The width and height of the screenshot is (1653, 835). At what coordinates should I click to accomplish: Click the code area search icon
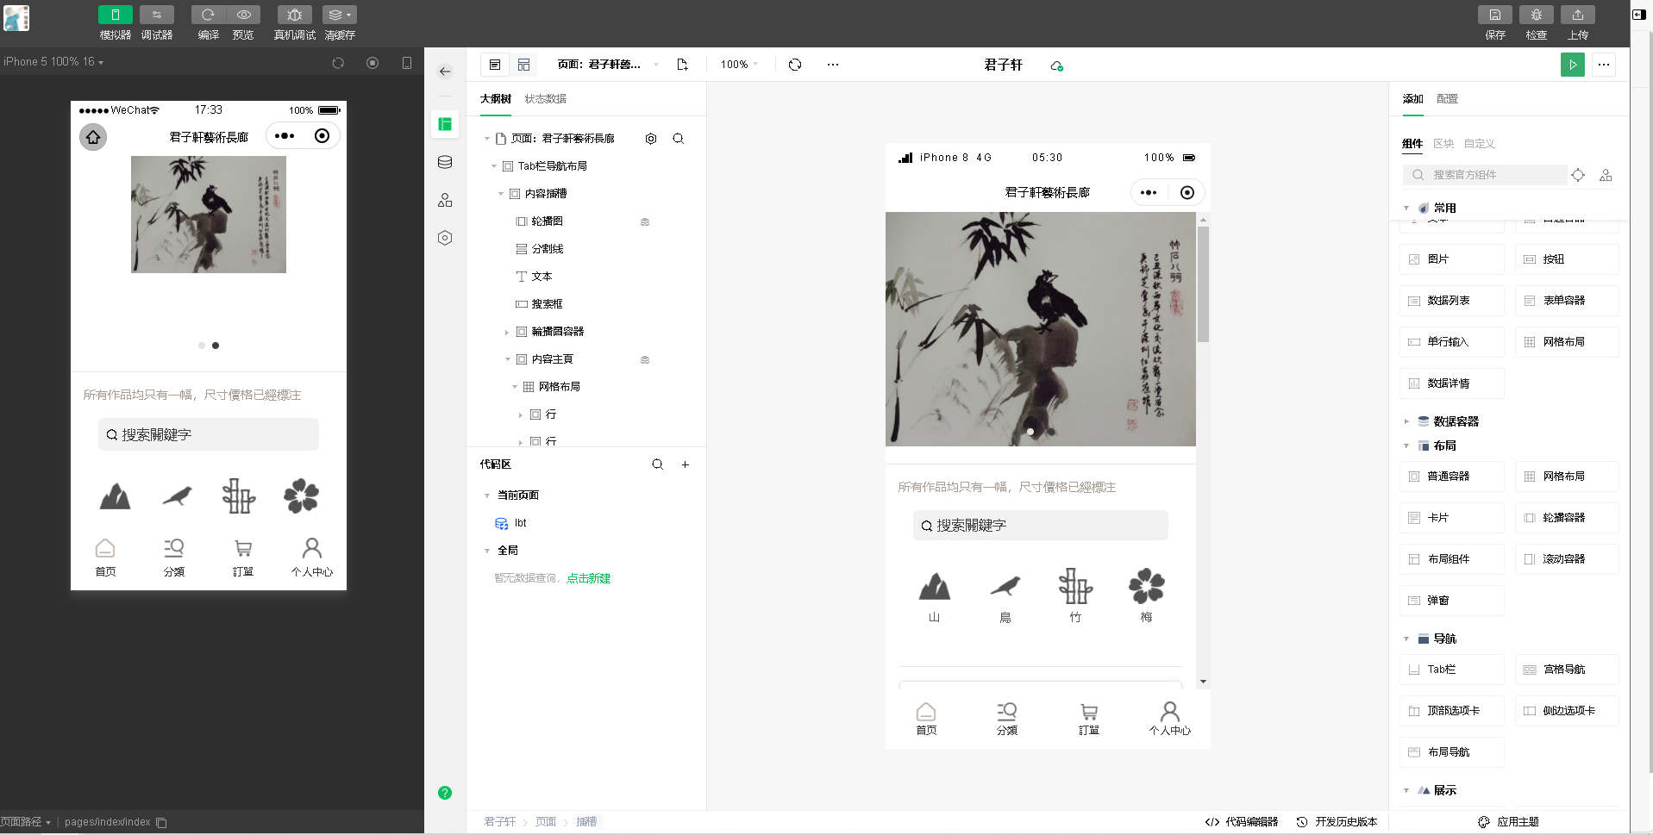[658, 464]
